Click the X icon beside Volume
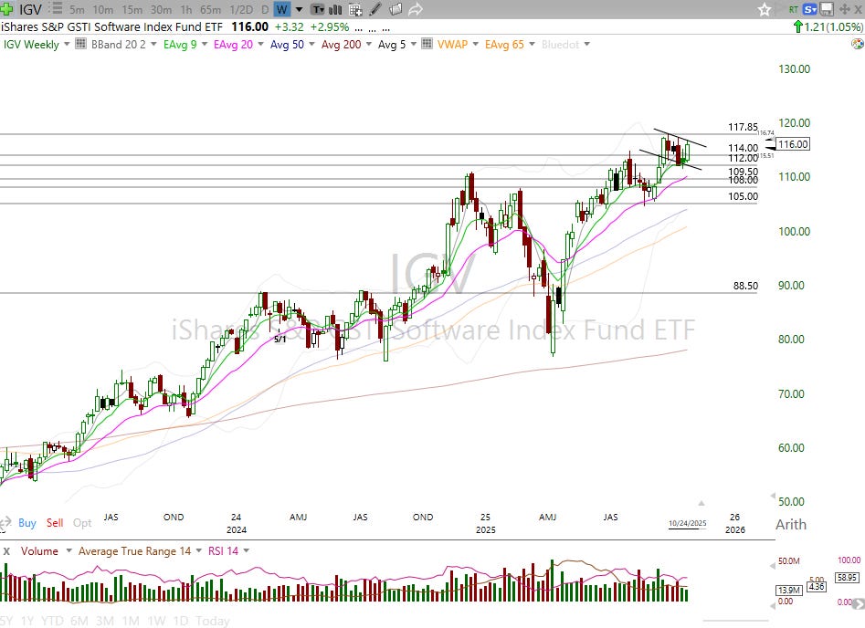The height and width of the screenshot is (628, 865). pyautogui.click(x=6, y=550)
